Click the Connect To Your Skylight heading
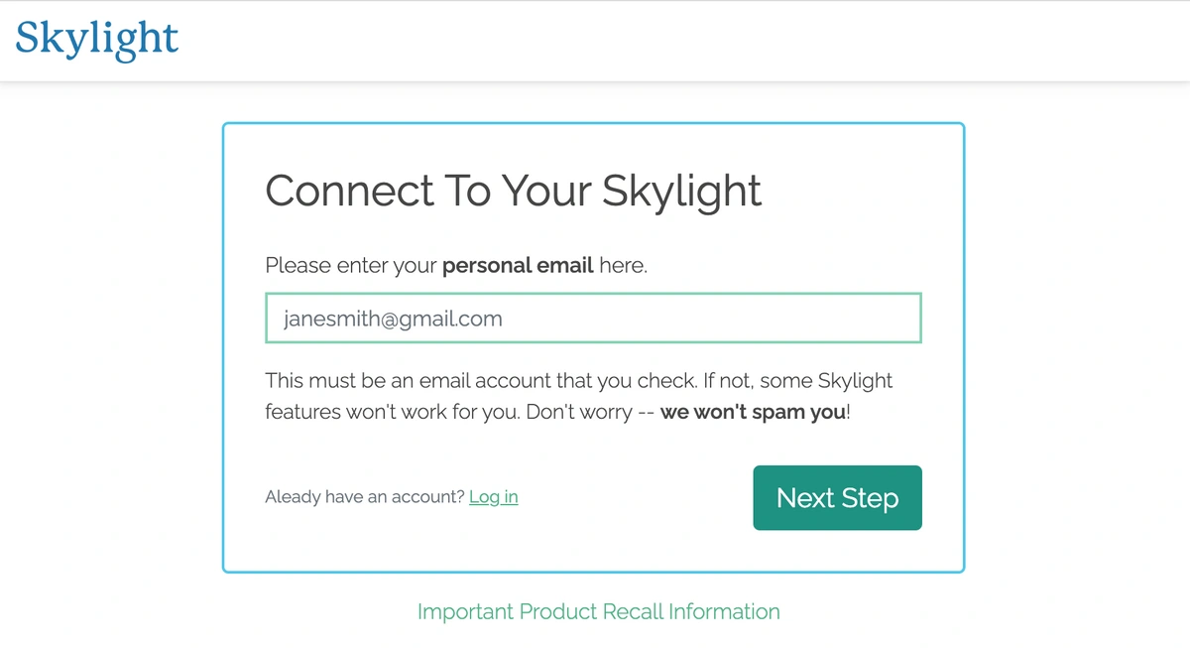1190x648 pixels. (513, 191)
